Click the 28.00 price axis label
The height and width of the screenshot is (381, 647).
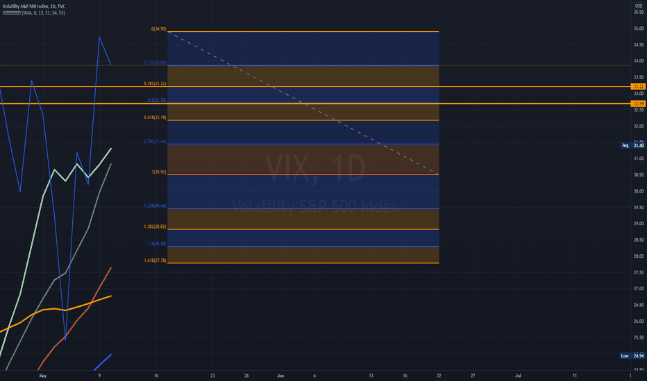(x=639, y=256)
